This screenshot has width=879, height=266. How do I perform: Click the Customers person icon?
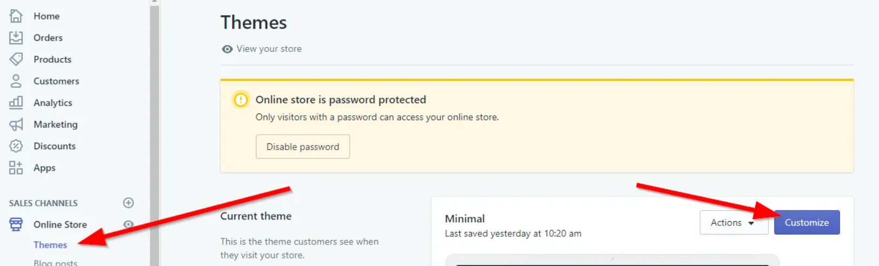pos(16,81)
